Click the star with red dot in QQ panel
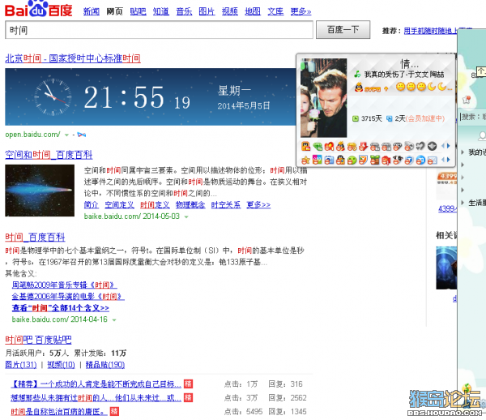This screenshot has height=420, width=486. (x=467, y=100)
